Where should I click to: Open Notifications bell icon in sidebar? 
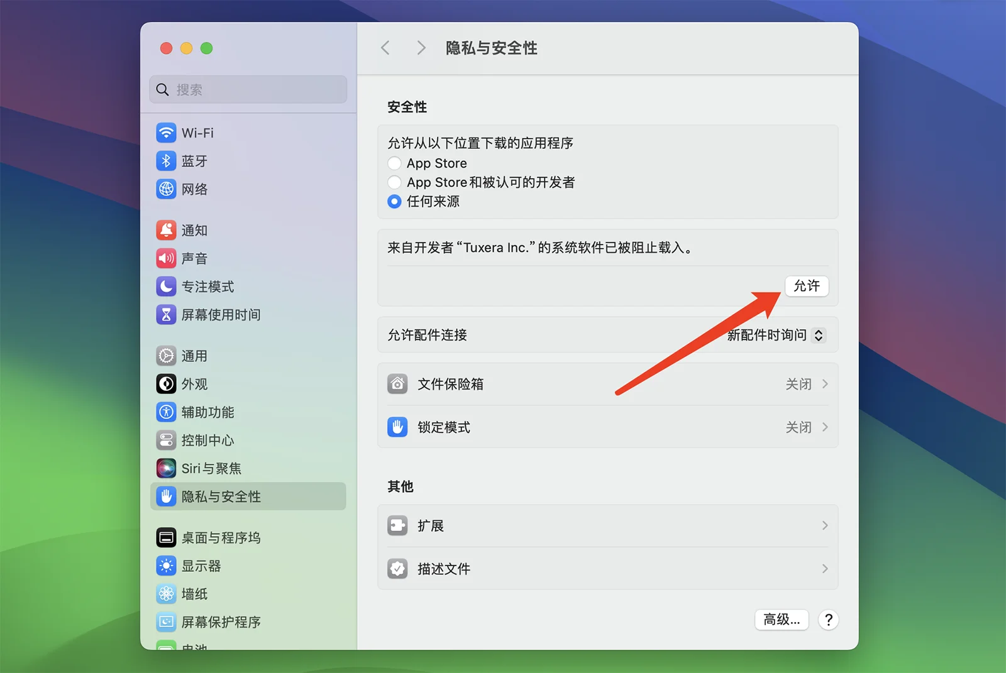166,230
